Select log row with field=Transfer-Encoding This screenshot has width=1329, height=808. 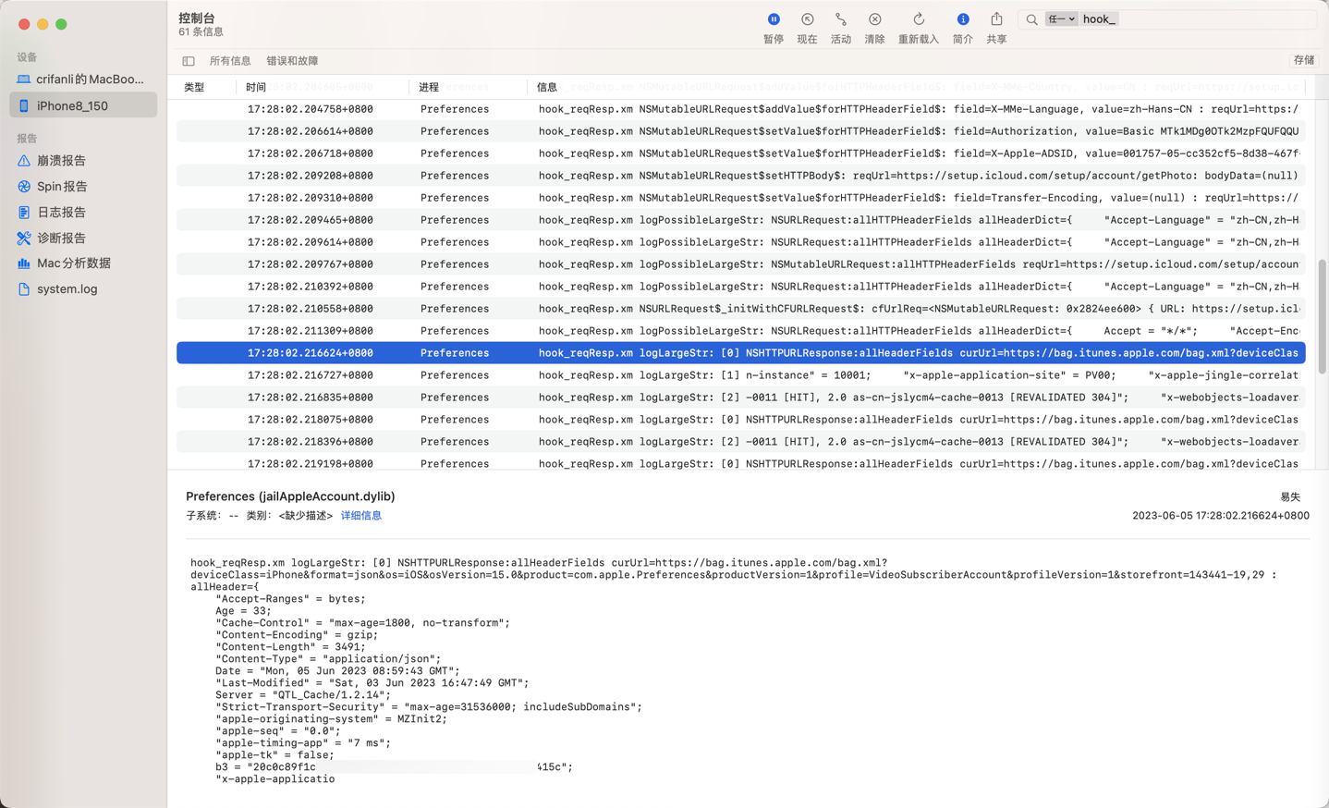click(x=741, y=198)
